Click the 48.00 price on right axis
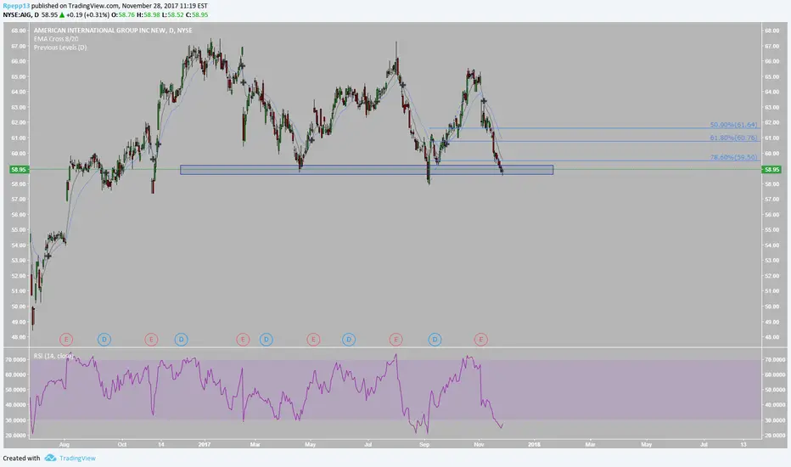This screenshot has width=791, height=467. [771, 337]
